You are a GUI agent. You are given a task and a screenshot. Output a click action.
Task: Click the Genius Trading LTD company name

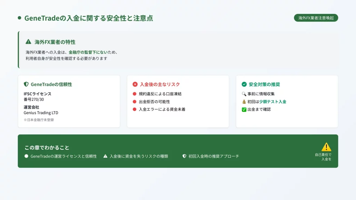41,113
